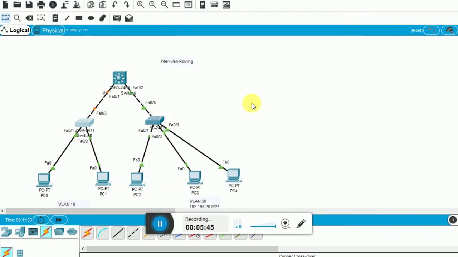Reset zoom level
Viewport: 458px width, 257px height.
click(x=152, y=5)
